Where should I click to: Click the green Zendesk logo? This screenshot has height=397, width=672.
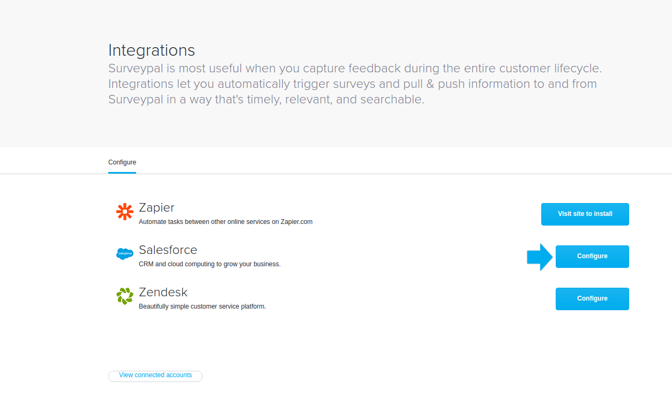pyautogui.click(x=125, y=296)
